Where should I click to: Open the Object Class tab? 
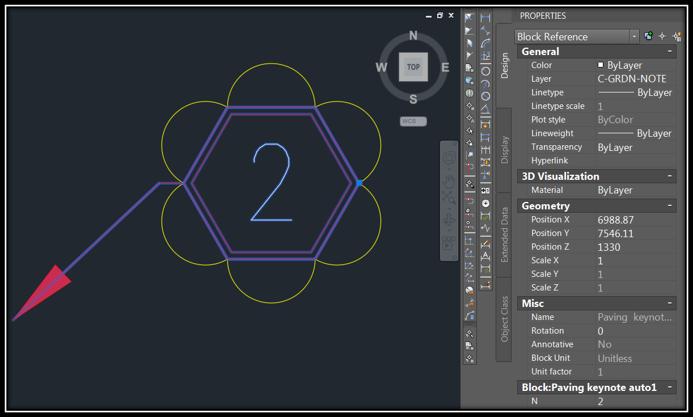504,319
